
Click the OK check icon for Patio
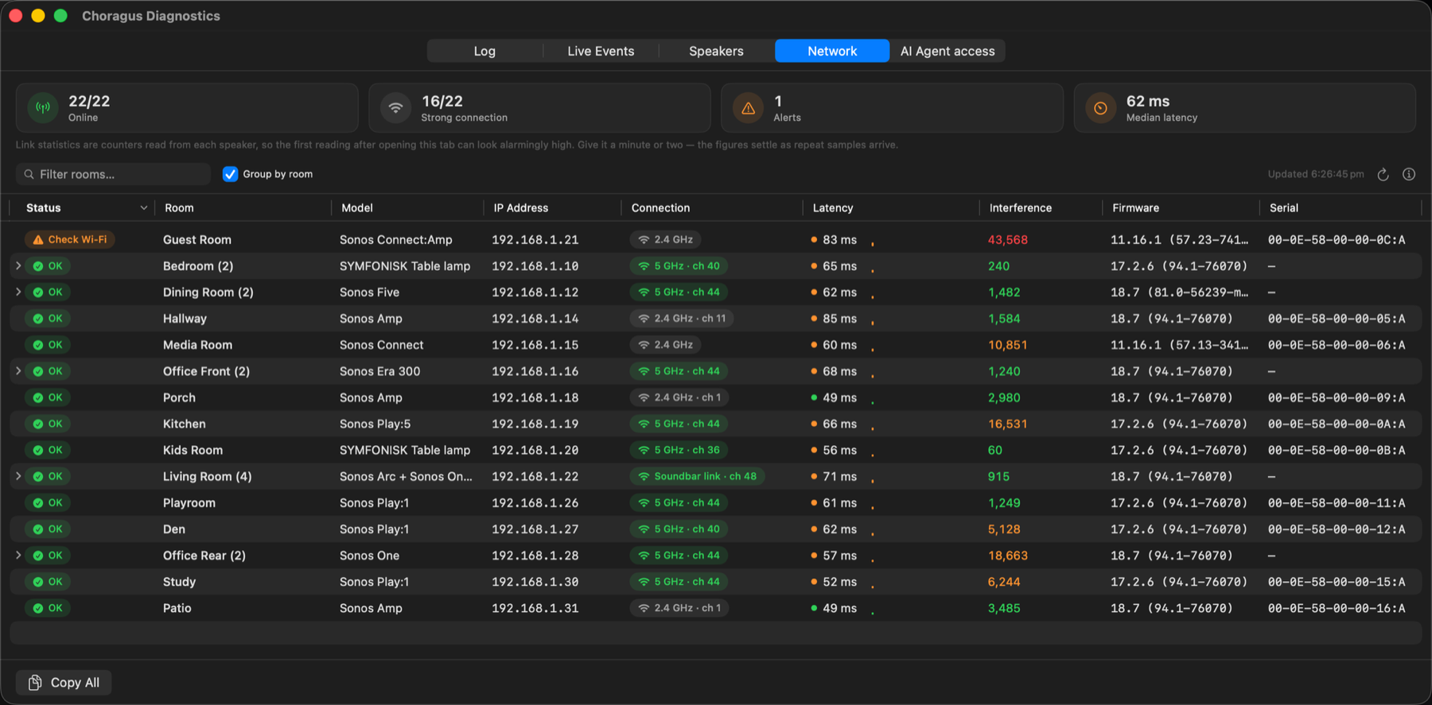[x=38, y=608]
